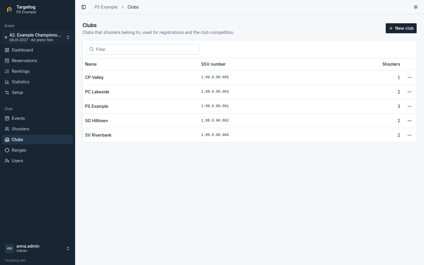The image size is (424, 265).
Task: Toggle the sidebar panel icon
Action: [84, 7]
